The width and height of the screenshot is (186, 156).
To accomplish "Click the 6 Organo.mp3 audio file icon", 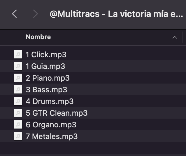I will (x=18, y=125).
